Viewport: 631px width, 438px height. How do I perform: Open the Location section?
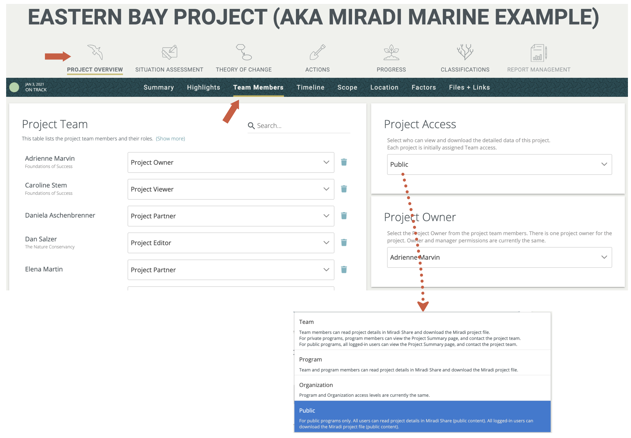384,87
